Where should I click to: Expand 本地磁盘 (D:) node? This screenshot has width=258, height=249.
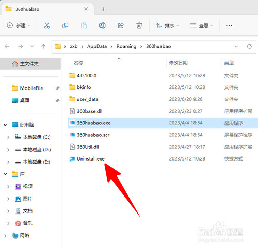tap(8, 150)
